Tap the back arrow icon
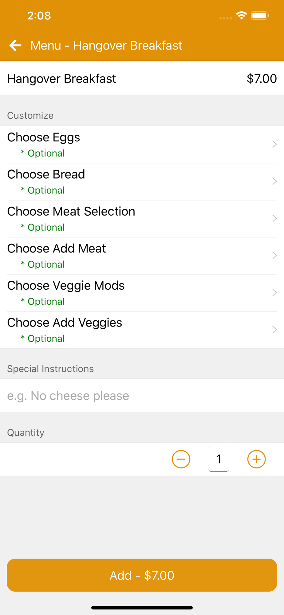Screen dimensions: 284x615 15,46
